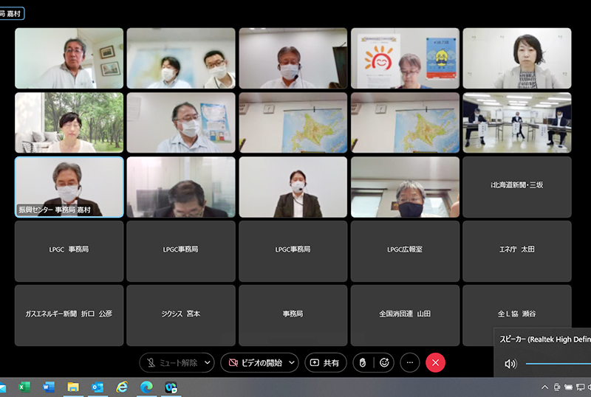Screen dimensions: 591x397
Task: Click the raise hand gesture icon
Action: click(x=362, y=362)
